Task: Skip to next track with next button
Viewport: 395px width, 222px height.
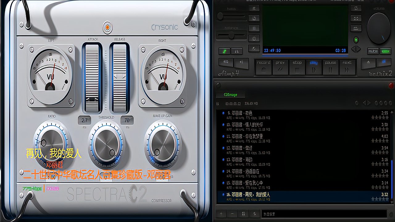Action: coord(347,67)
